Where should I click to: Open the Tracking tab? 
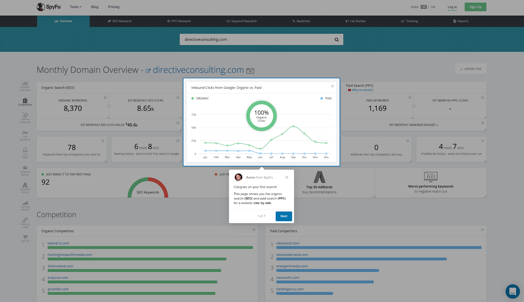[x=409, y=21]
